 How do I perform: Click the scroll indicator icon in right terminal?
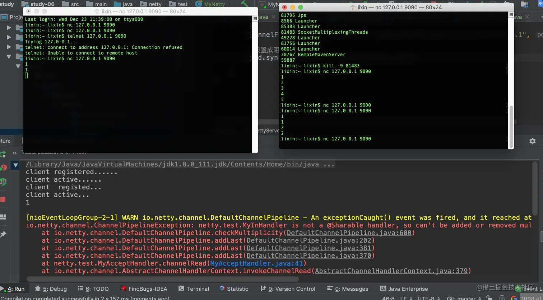pos(511,14)
